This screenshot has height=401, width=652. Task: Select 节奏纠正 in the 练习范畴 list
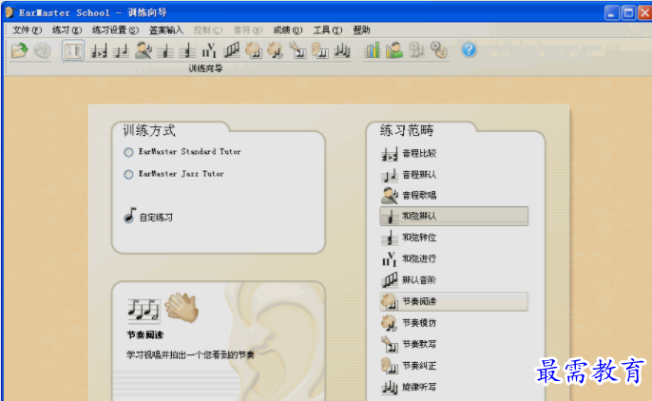coord(453,366)
